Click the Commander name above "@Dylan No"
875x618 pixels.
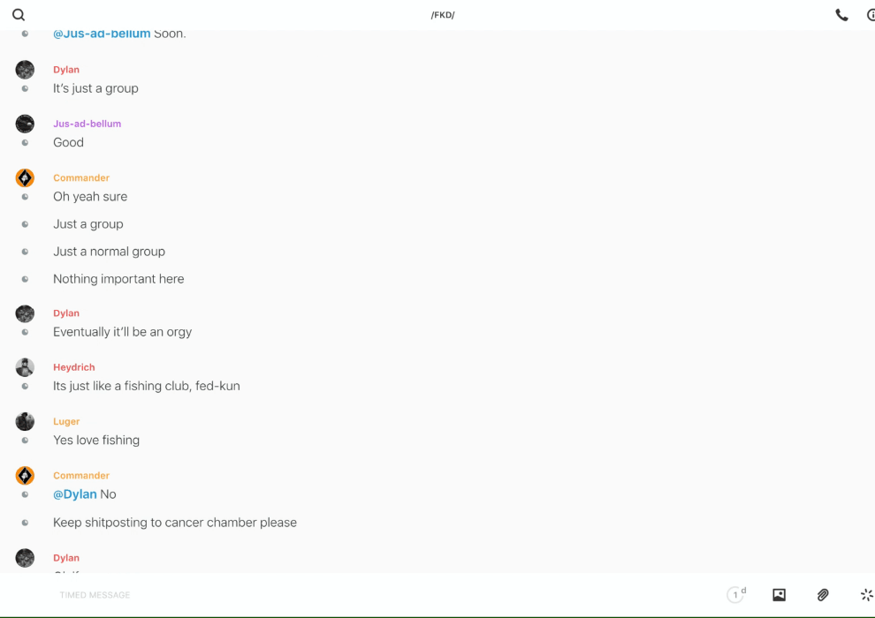pos(81,476)
